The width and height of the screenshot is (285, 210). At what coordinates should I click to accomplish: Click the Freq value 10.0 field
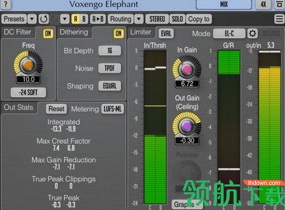(28, 79)
